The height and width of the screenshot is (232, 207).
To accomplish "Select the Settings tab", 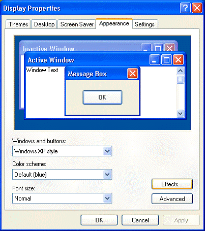I will pyautogui.click(x=145, y=24).
